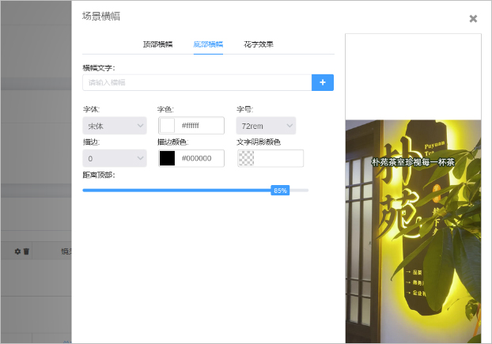Click the black 描边颜色 color swatch
Image resolution: width=492 pixels, height=344 pixels.
[x=168, y=158]
